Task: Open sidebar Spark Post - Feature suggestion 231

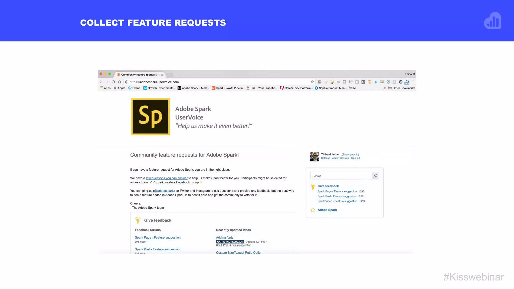Action: coord(337,196)
